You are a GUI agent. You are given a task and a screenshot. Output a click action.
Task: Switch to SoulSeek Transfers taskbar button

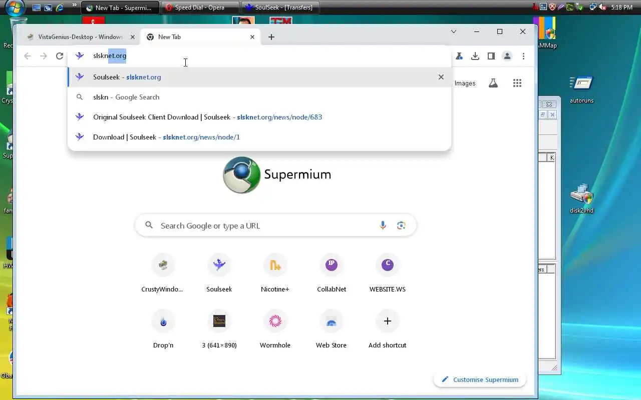(280, 7)
